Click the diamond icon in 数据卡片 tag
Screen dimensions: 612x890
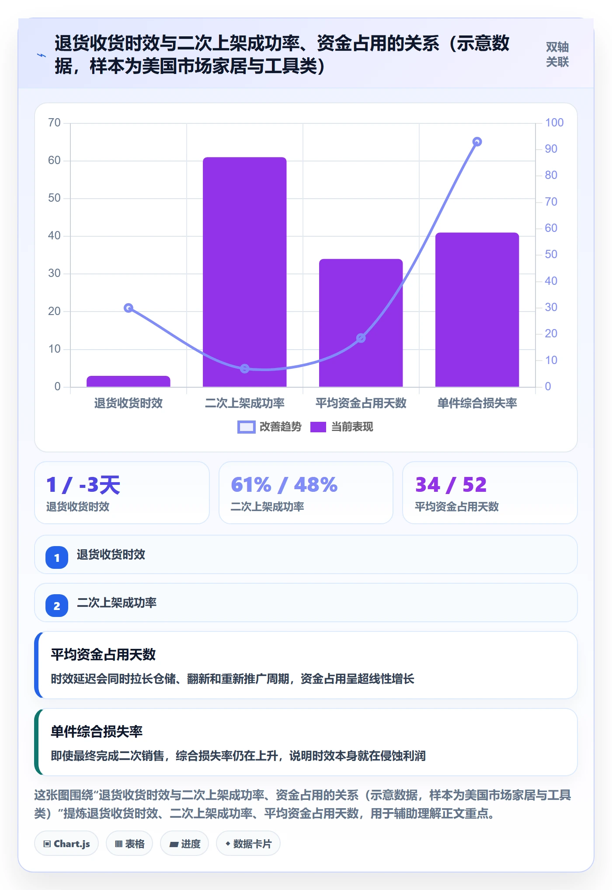(228, 844)
